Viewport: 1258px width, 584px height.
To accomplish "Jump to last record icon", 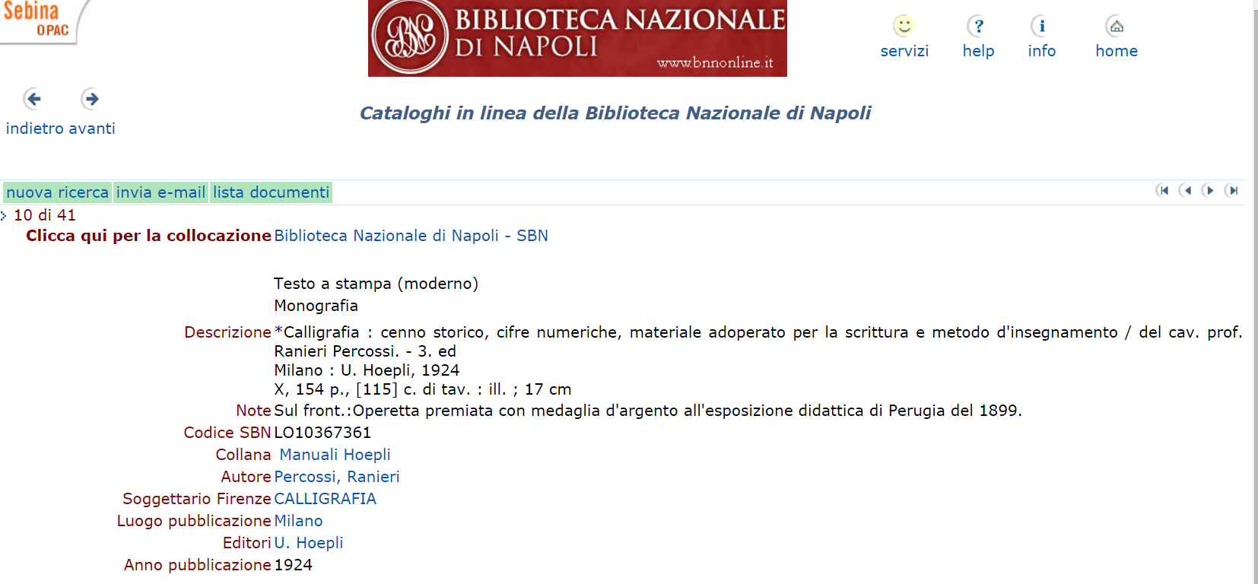I will 1232,190.
